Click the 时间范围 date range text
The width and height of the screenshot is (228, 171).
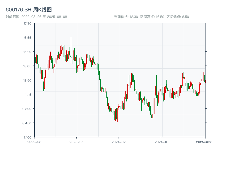coord(36,17)
